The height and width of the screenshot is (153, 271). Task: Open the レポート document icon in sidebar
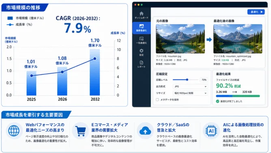click(141, 63)
